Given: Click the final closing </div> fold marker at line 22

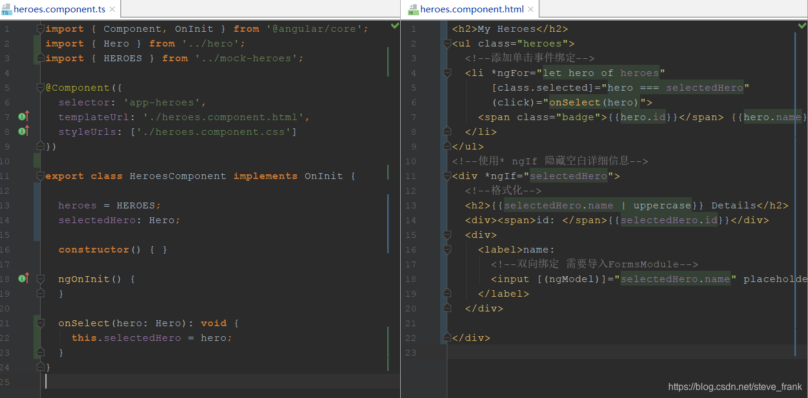Looking at the screenshot, I should [447, 337].
